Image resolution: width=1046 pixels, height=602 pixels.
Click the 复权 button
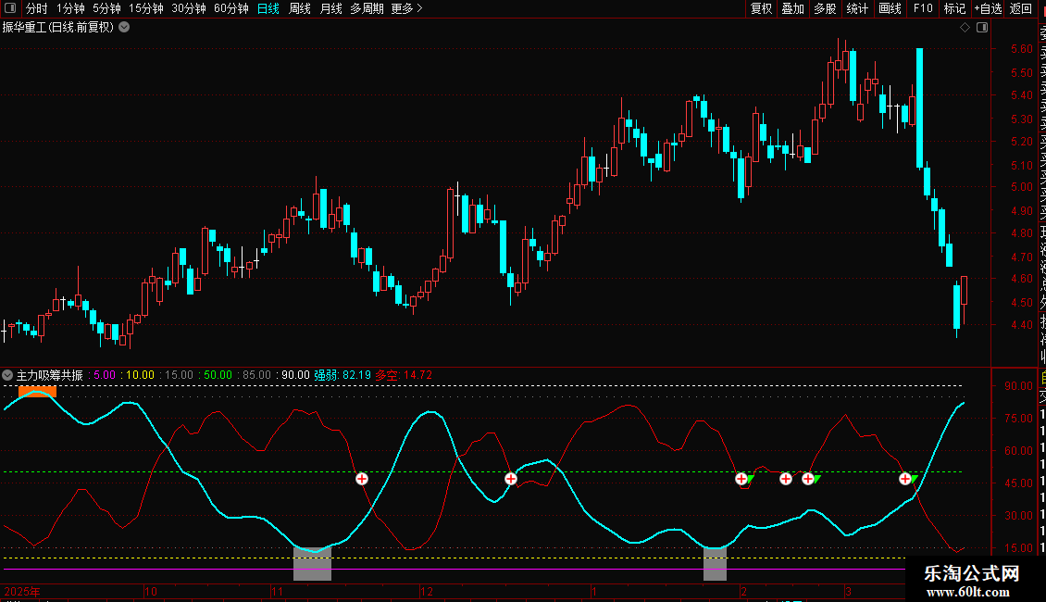point(761,8)
